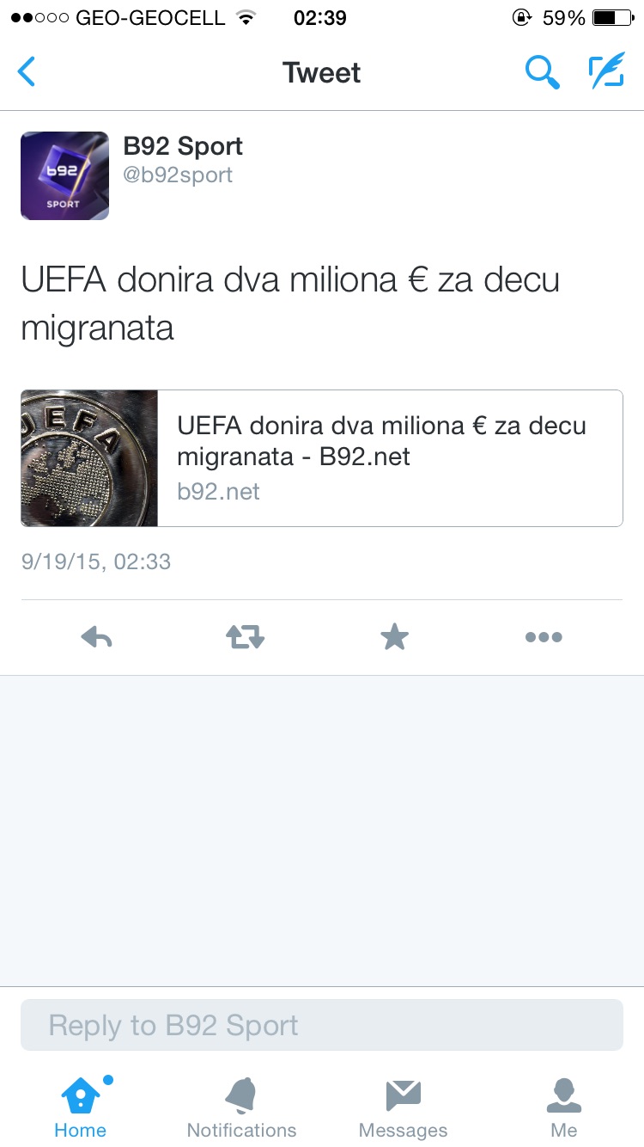This screenshot has height=1147, width=644.
Task: Go to the Me profile tab
Action: [x=564, y=1107]
